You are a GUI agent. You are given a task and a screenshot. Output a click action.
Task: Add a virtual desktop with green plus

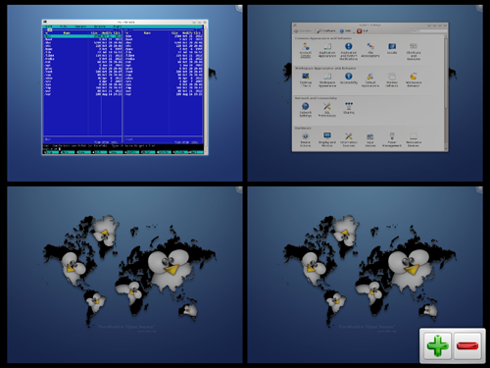coord(437,345)
